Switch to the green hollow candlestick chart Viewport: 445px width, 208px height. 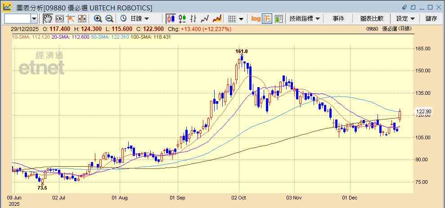pyautogui.click(x=182, y=19)
